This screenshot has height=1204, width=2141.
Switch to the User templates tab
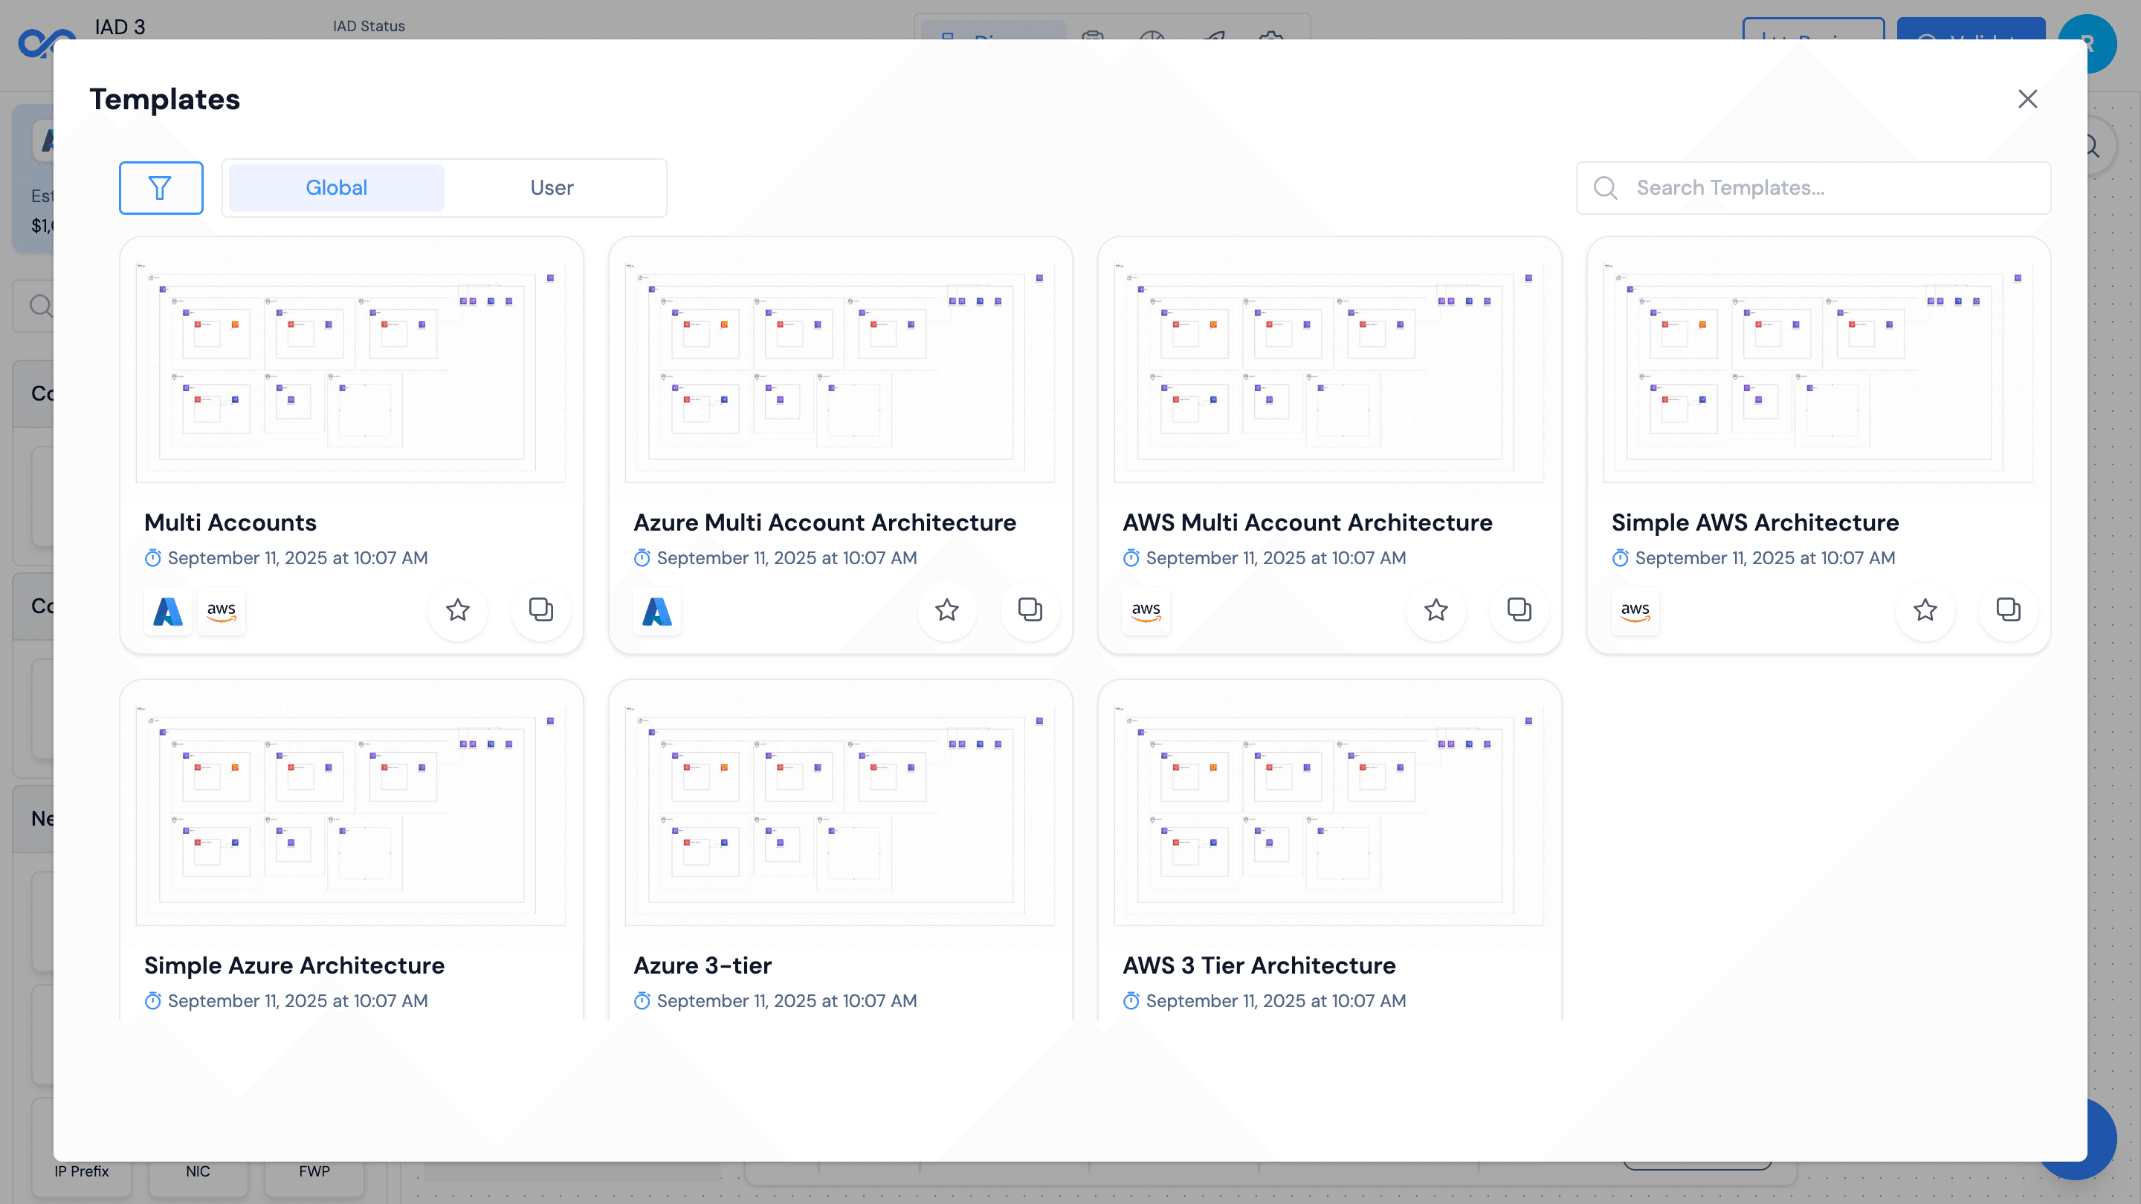coord(551,188)
